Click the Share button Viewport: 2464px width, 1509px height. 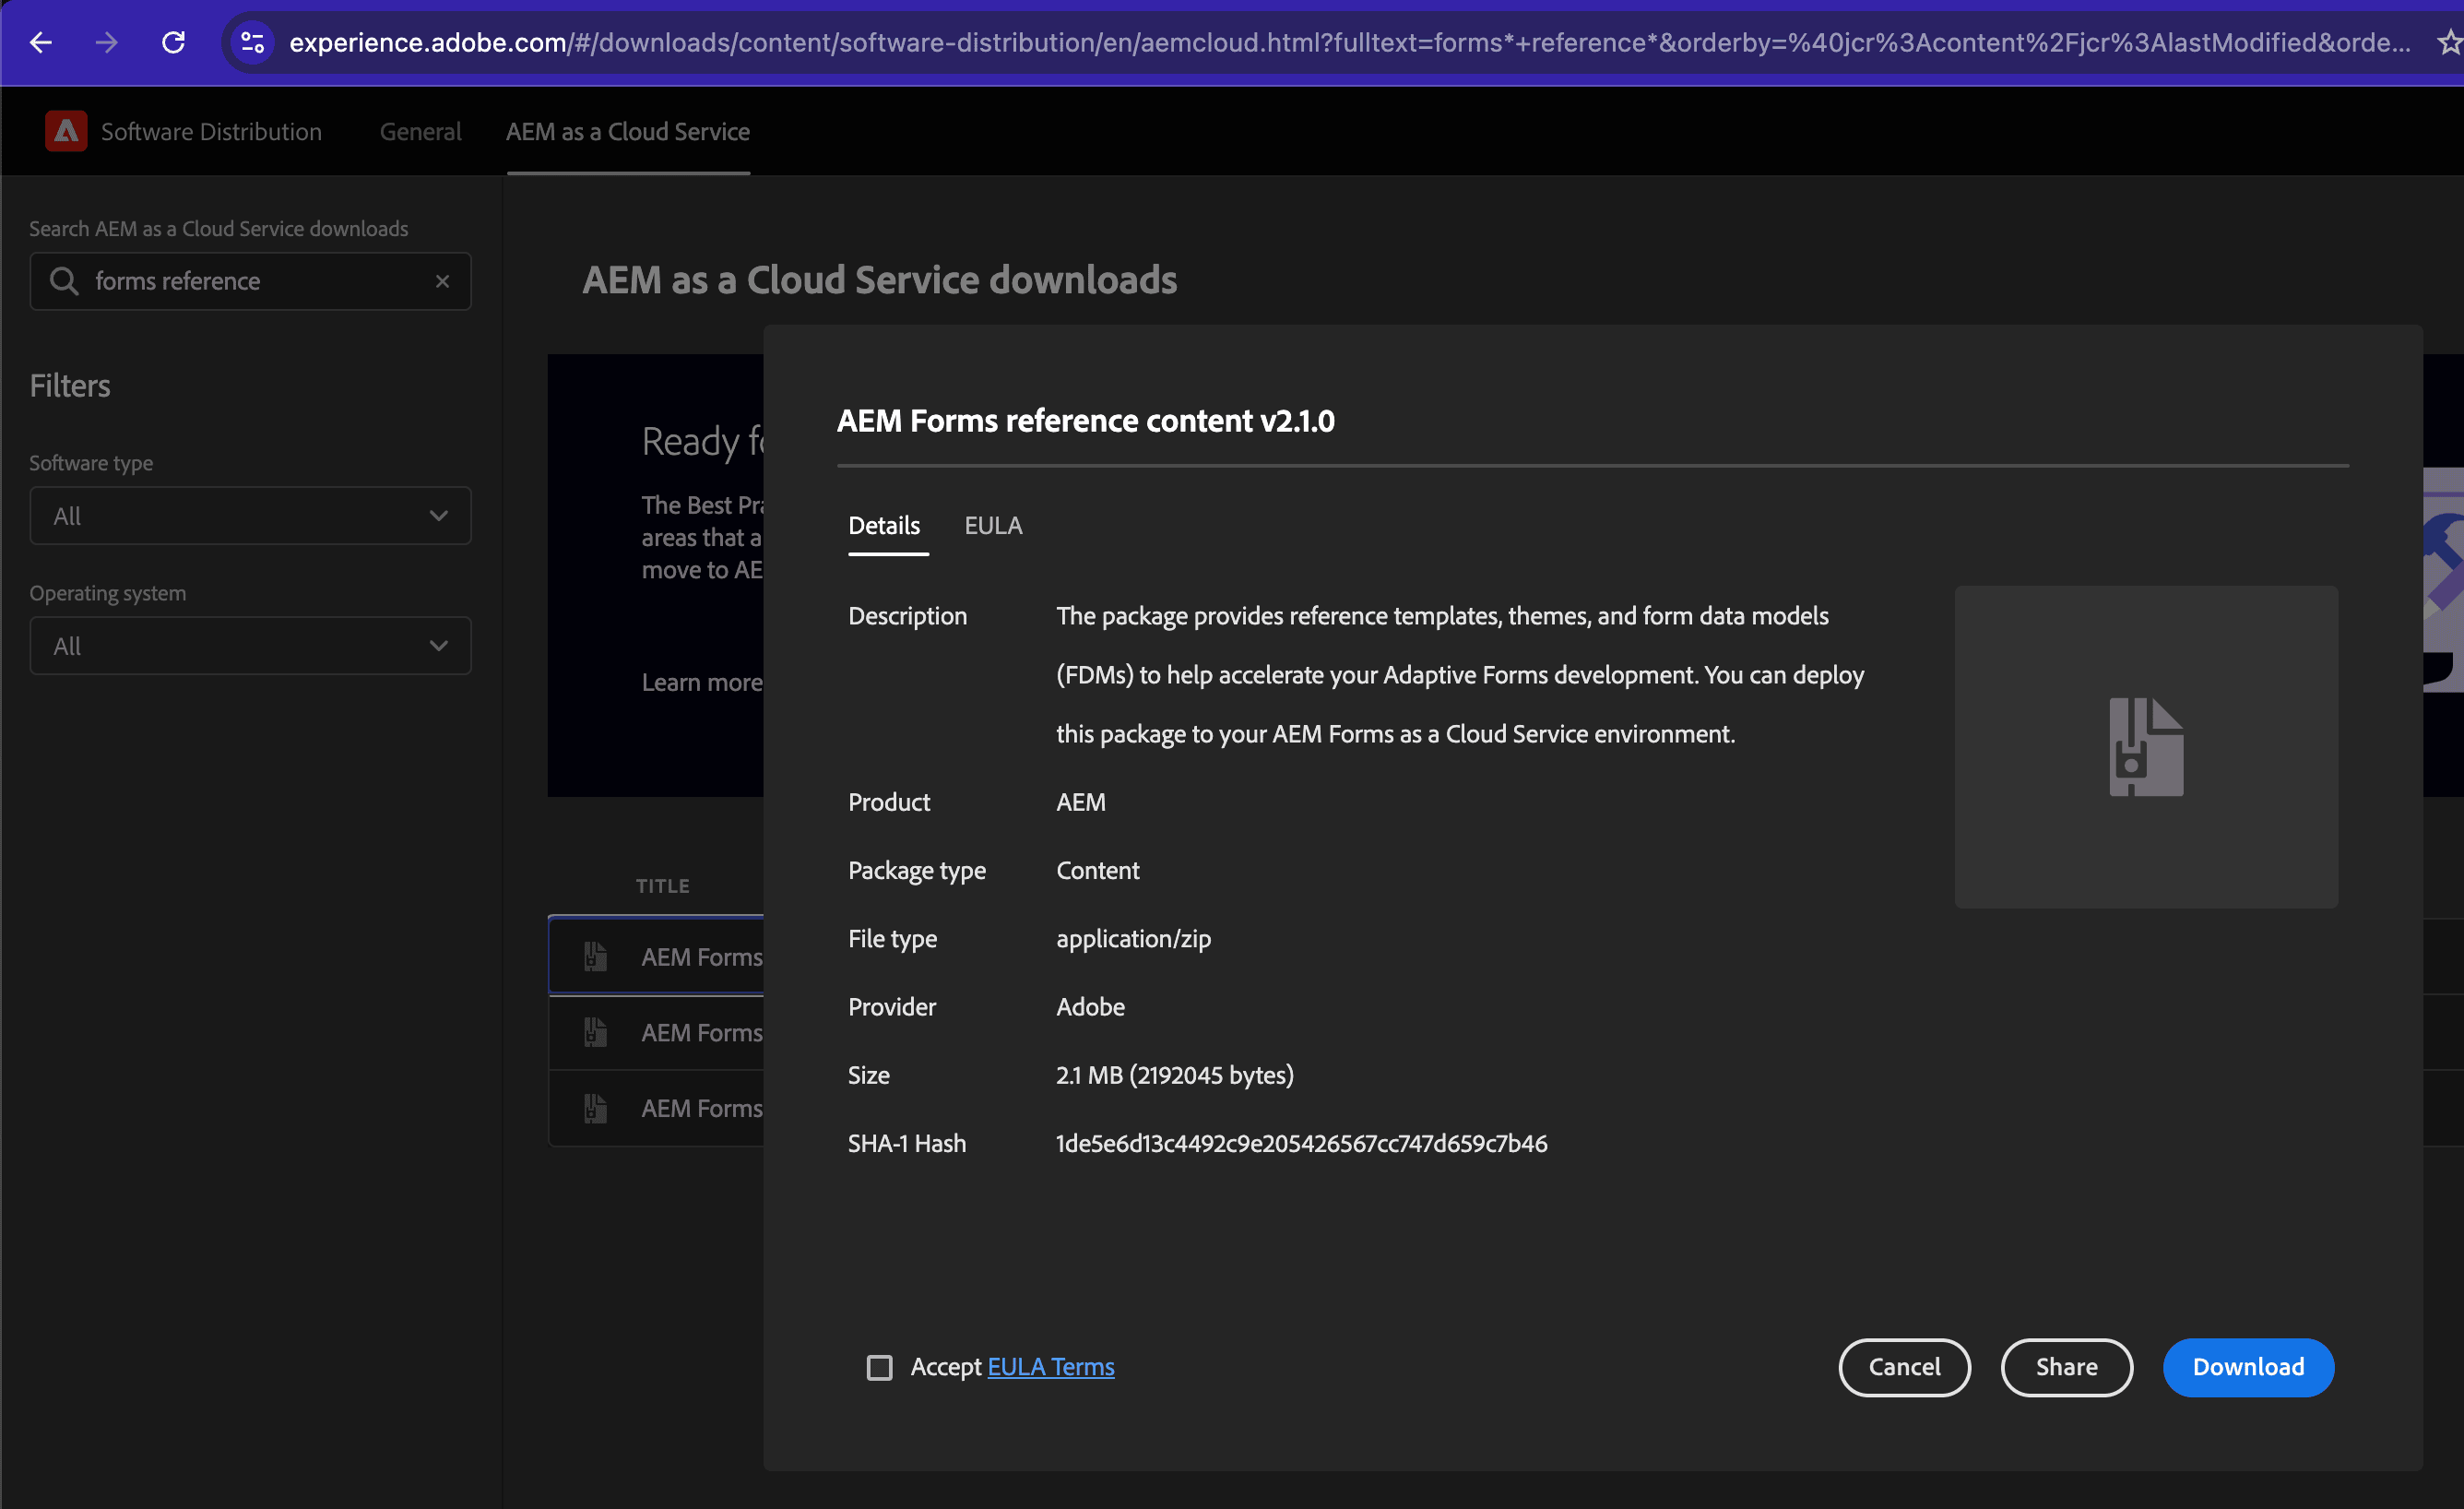pyautogui.click(x=2066, y=1366)
